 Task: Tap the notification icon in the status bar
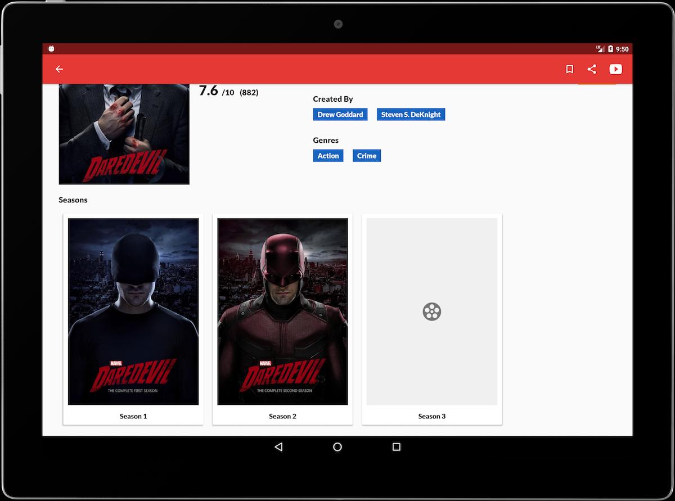51,49
